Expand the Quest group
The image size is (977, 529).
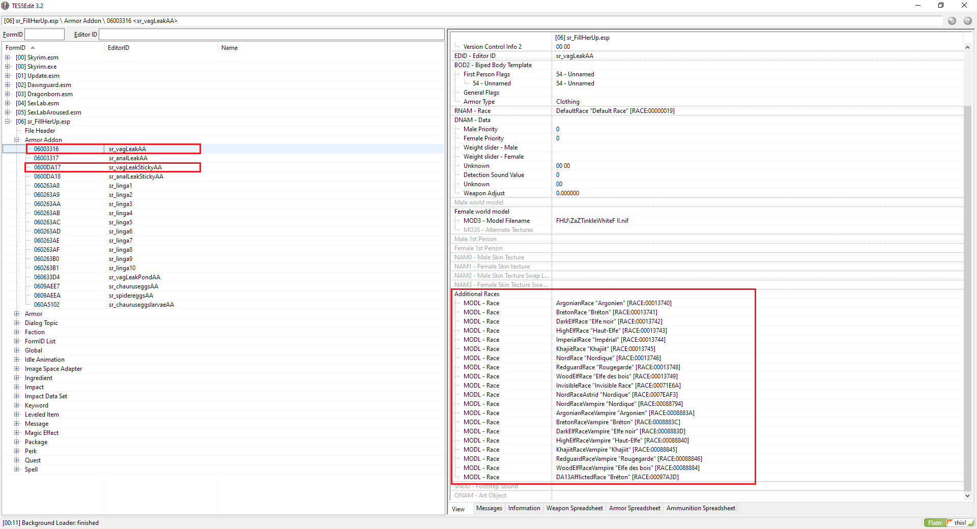click(x=17, y=460)
